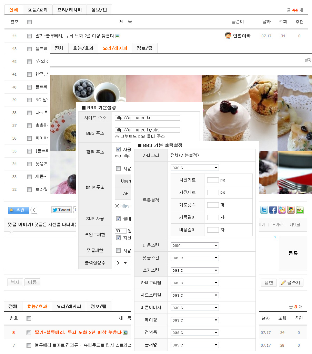Open the 헤드스타일 dropdown
This screenshot has height=354, width=312.
click(x=195, y=295)
